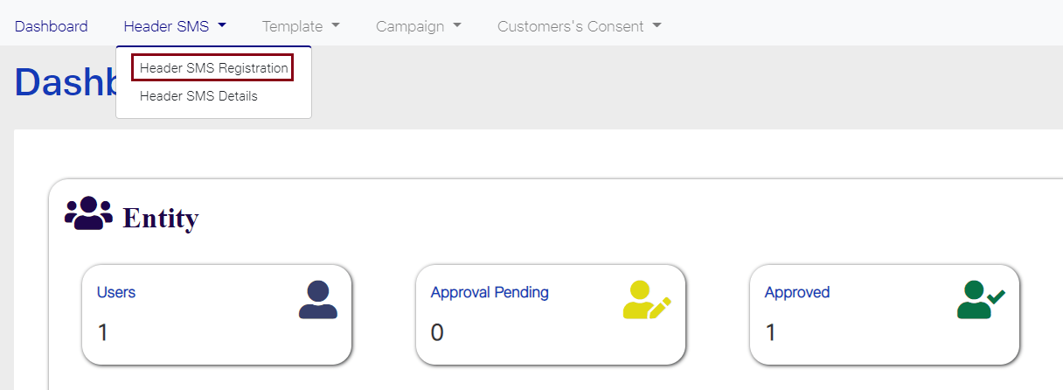Click the Users card person icon
The width and height of the screenshot is (1063, 390).
[317, 300]
